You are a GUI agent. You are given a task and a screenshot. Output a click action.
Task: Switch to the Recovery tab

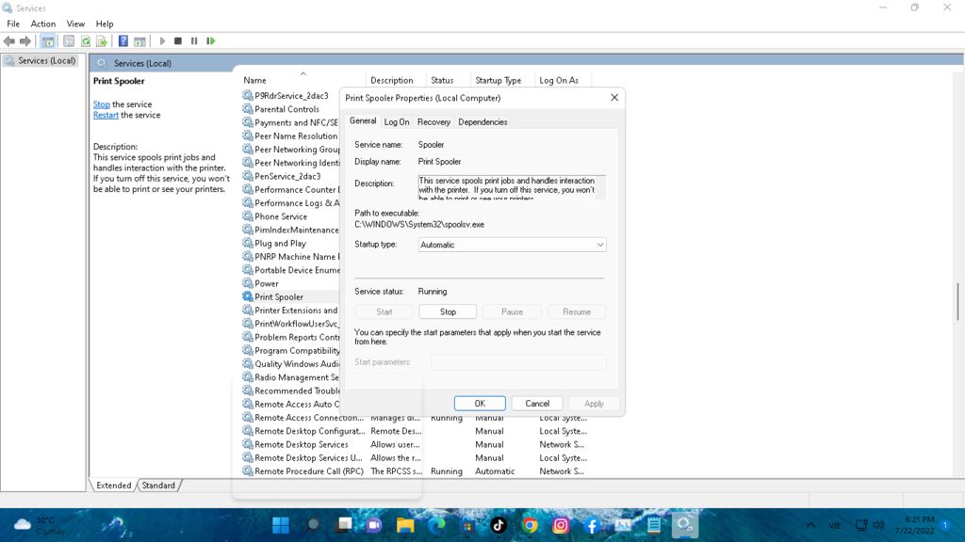pos(433,121)
